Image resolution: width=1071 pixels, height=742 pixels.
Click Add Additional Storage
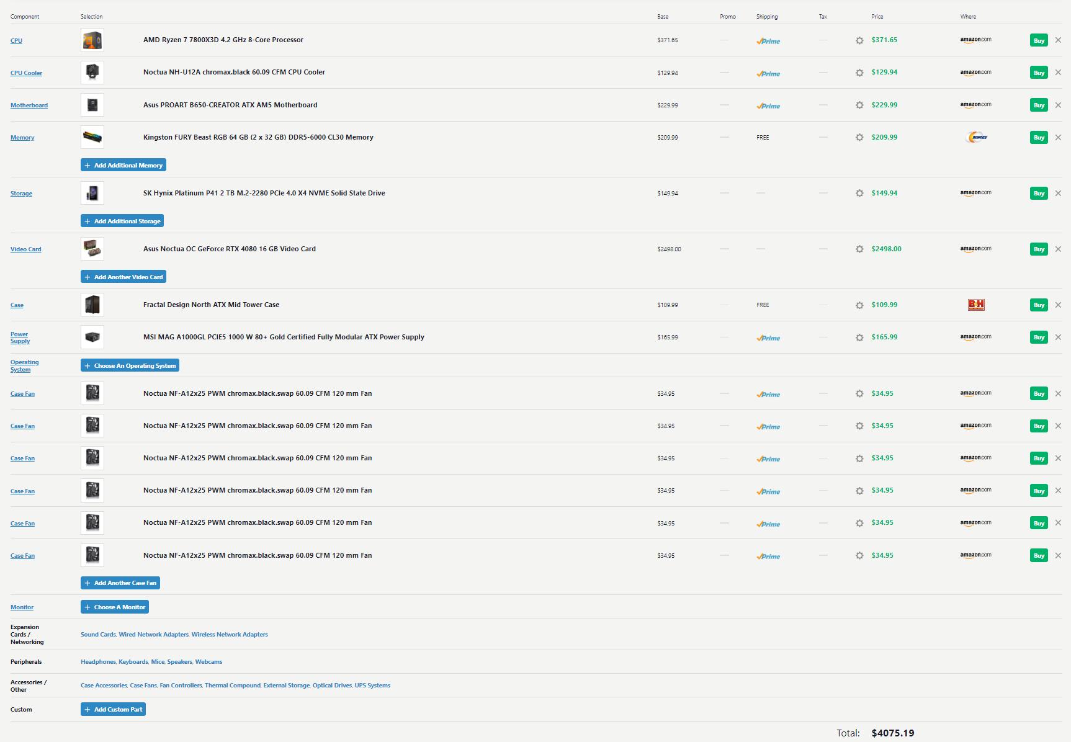tap(122, 221)
